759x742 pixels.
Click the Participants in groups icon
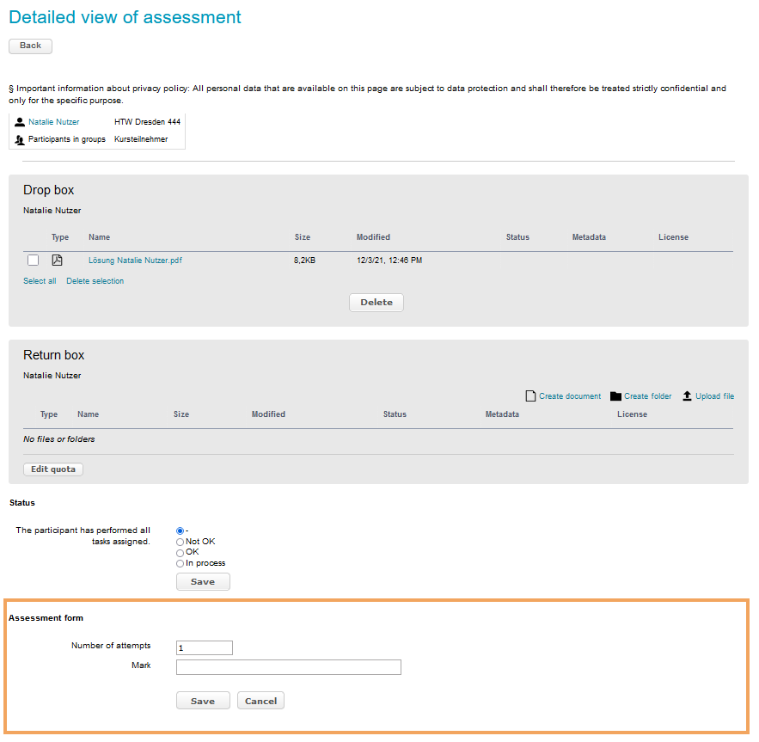coord(20,139)
